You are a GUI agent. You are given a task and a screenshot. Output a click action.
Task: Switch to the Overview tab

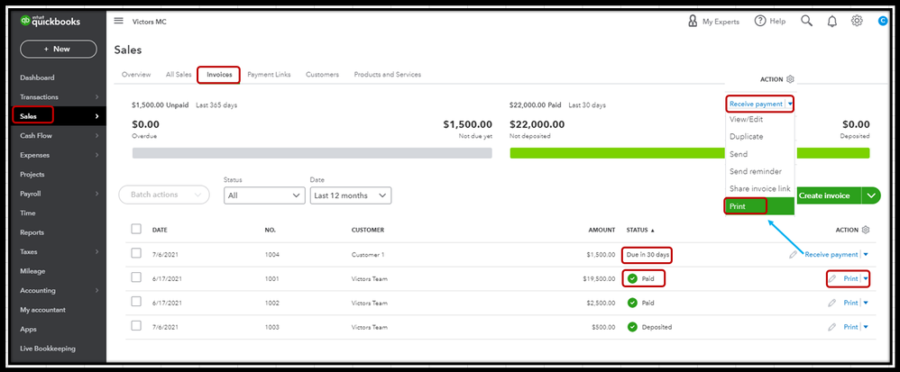point(136,75)
